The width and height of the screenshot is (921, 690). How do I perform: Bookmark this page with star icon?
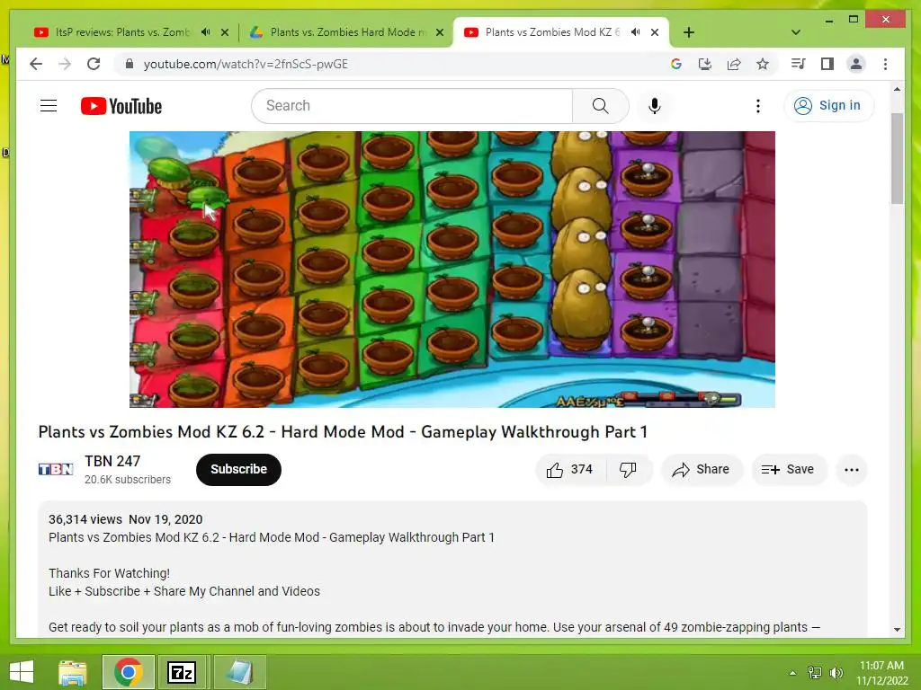click(x=763, y=64)
